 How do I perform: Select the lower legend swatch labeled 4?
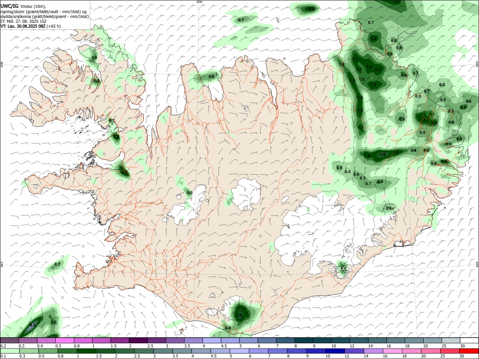(201, 351)
